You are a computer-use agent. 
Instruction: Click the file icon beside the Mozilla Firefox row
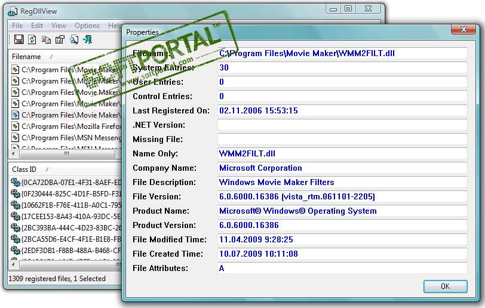pyautogui.click(x=15, y=126)
